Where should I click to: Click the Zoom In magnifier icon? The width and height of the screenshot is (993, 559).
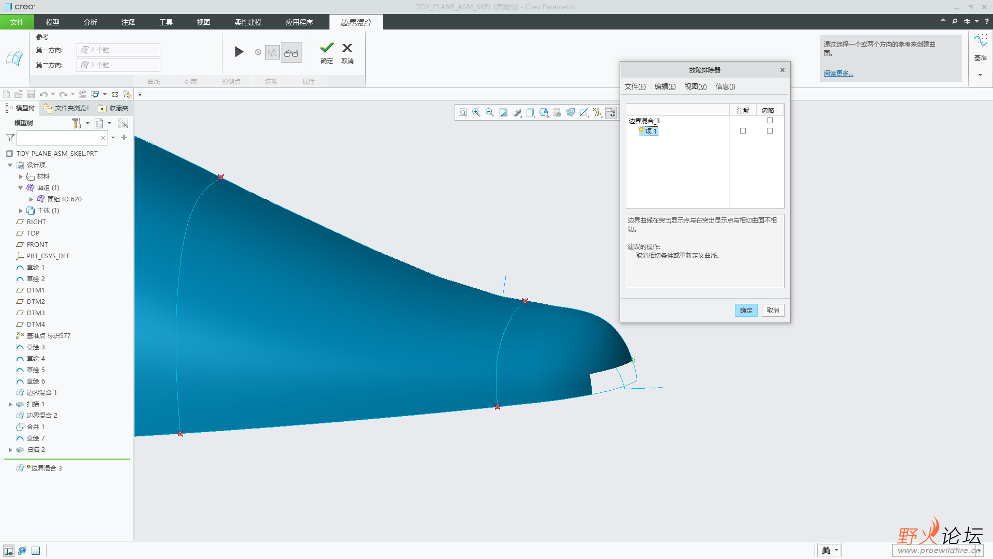[476, 112]
